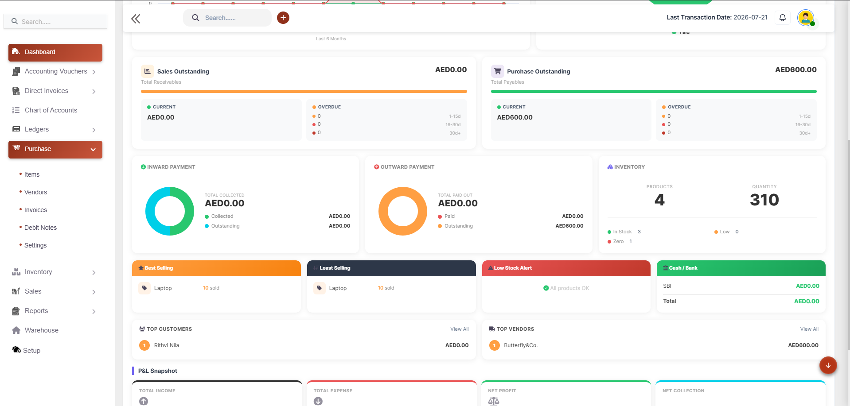This screenshot has height=406, width=850.
Task: Click the Total Expense down-arrow icon
Action: coord(318,401)
